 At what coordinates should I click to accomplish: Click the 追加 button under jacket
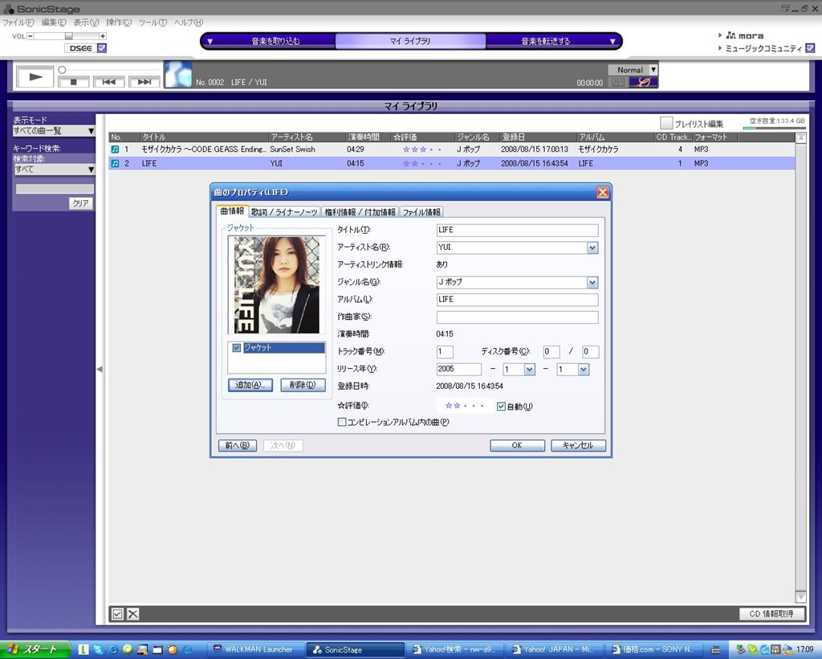pos(250,385)
